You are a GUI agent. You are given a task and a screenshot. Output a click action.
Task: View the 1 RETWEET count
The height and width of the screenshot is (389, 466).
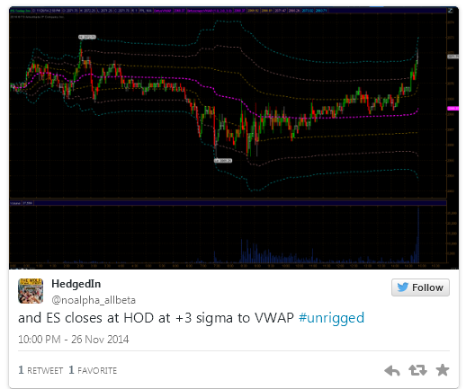[x=40, y=370]
